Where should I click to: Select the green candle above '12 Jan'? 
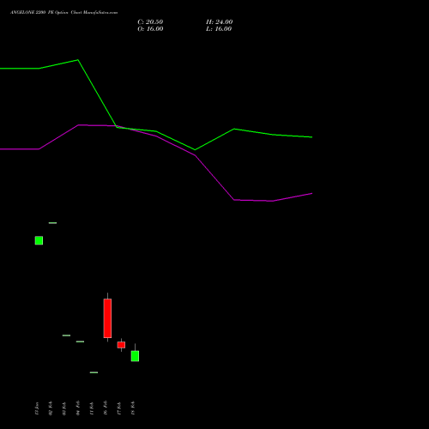[x=39, y=240]
